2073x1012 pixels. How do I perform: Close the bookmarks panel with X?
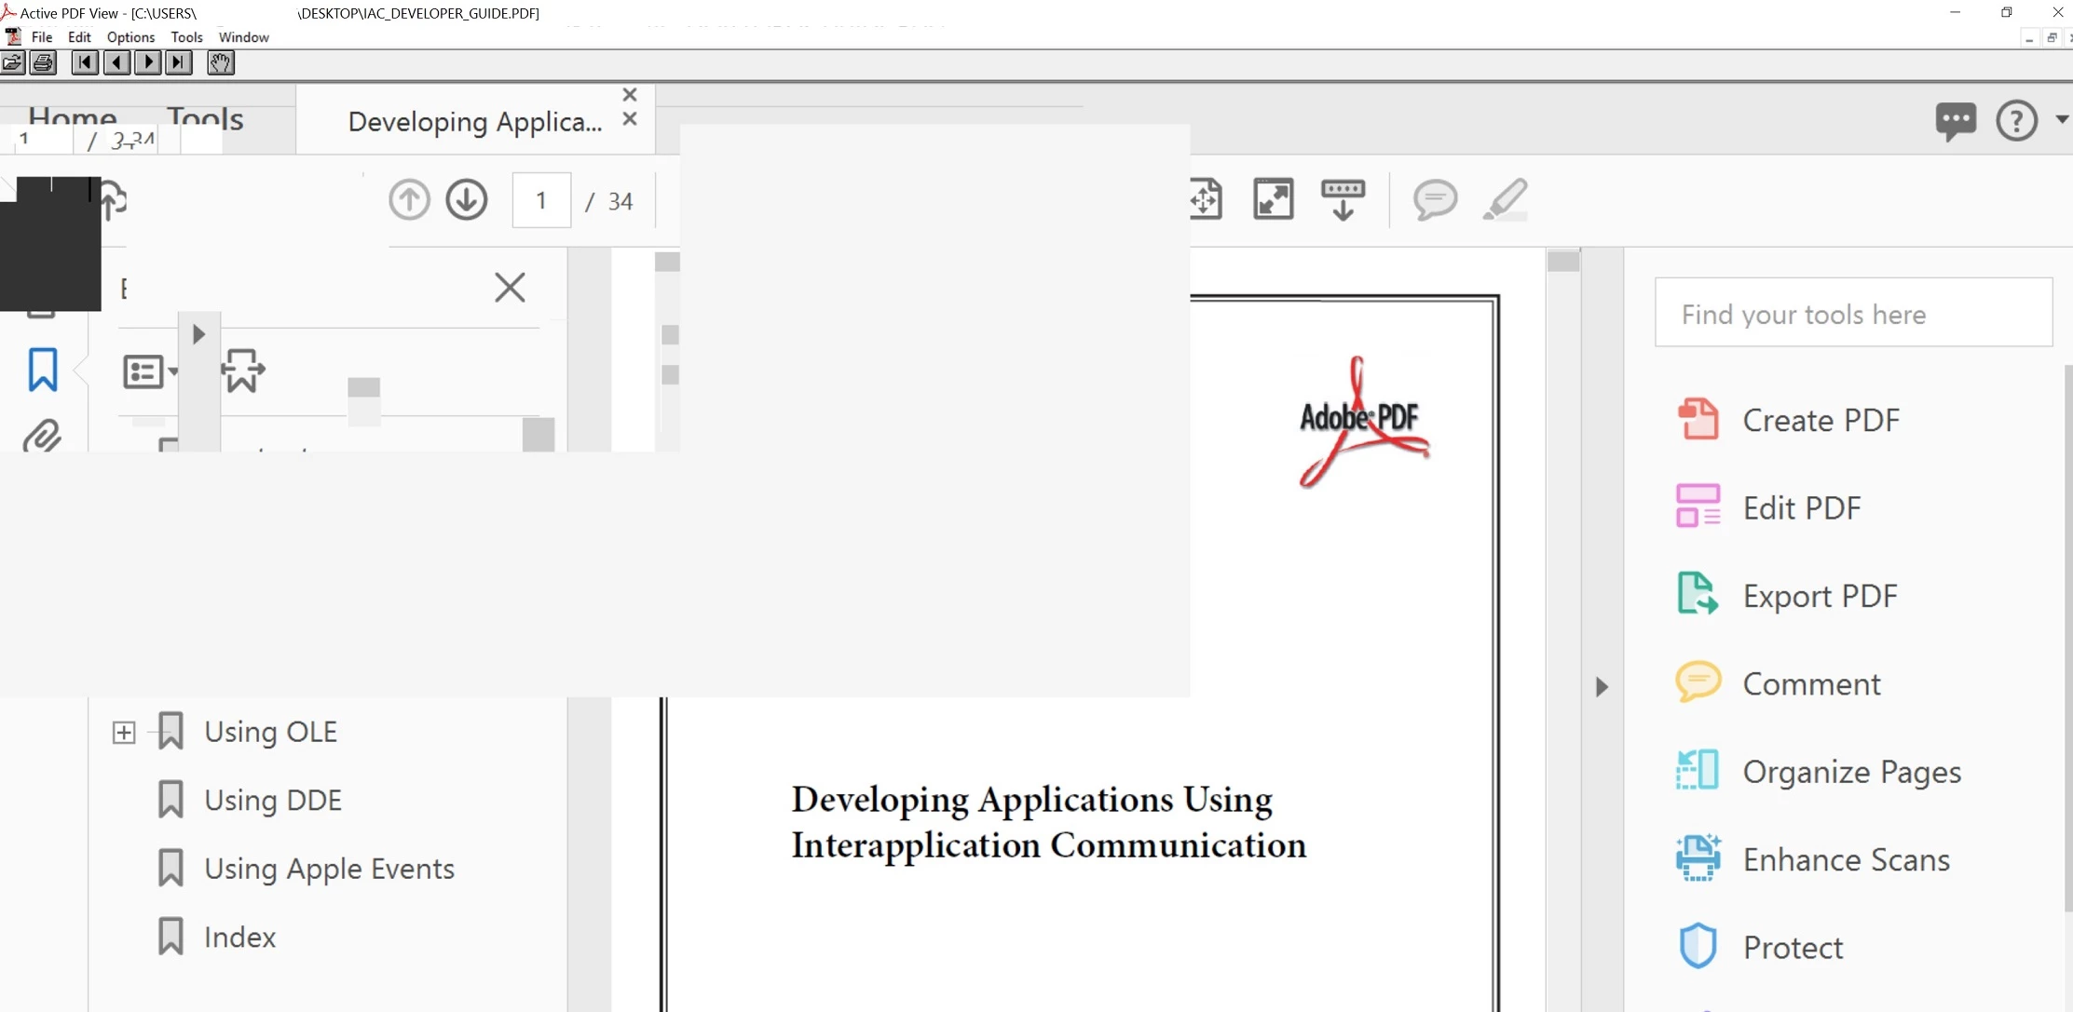click(x=510, y=288)
